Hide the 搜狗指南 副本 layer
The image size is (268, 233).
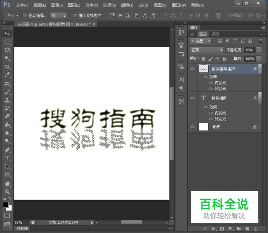coord(192,69)
